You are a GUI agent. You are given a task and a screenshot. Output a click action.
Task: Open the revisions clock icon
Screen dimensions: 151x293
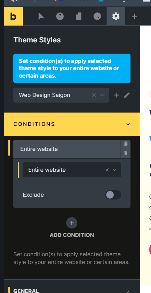97,17
